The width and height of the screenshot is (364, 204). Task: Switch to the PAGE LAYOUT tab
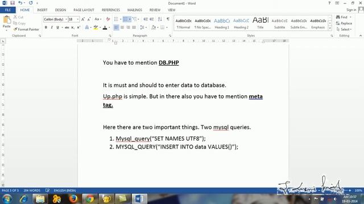click(x=84, y=10)
